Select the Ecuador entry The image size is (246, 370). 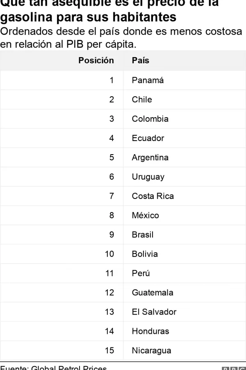[x=148, y=138]
